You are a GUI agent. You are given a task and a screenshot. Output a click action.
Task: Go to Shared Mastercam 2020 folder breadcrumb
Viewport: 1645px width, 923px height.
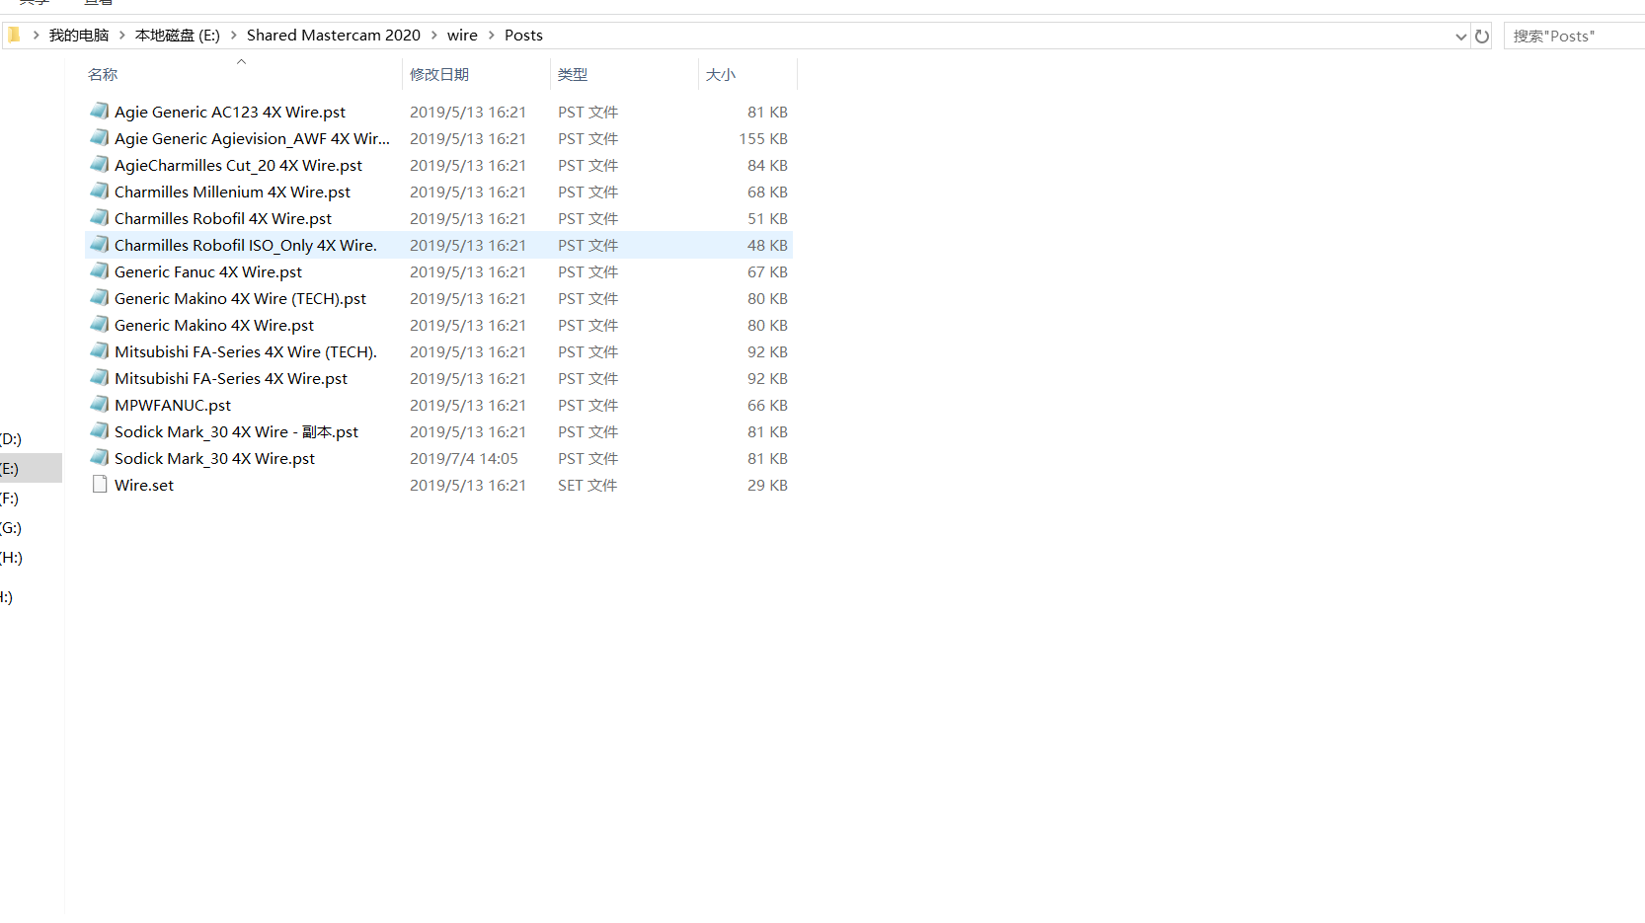coord(334,36)
